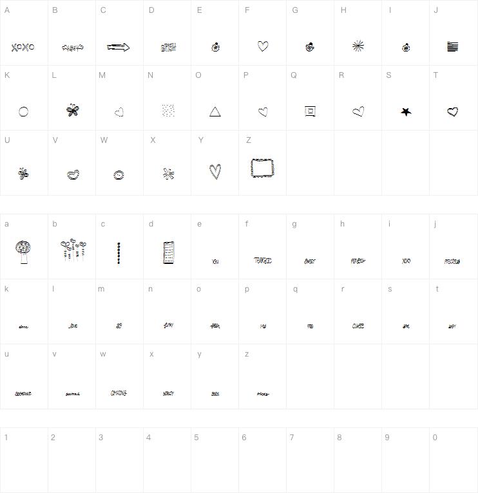The width and height of the screenshot is (478, 493).
Task: Click the 'you' word glyph under e
Action: coord(215,261)
